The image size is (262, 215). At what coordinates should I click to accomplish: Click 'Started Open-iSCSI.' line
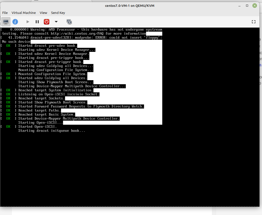(x=37, y=127)
